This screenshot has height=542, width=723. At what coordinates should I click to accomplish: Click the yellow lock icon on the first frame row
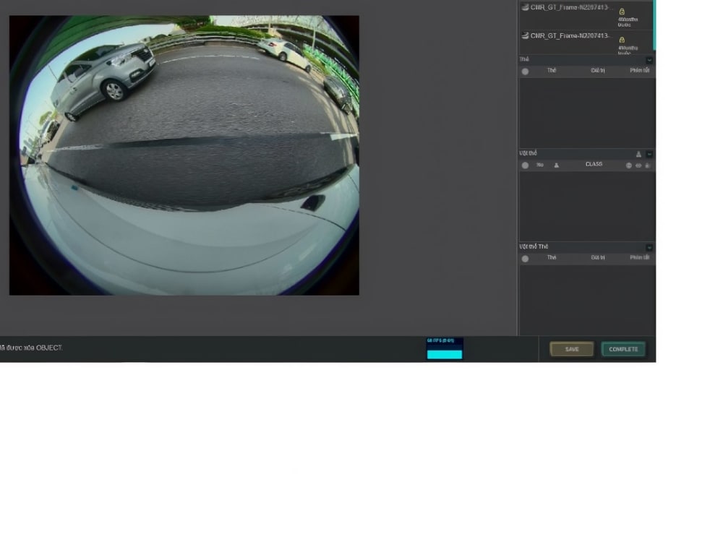pyautogui.click(x=622, y=12)
